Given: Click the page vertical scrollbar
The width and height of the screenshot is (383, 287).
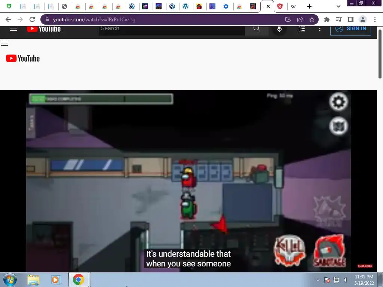Looking at the screenshot, I should [x=380, y=54].
